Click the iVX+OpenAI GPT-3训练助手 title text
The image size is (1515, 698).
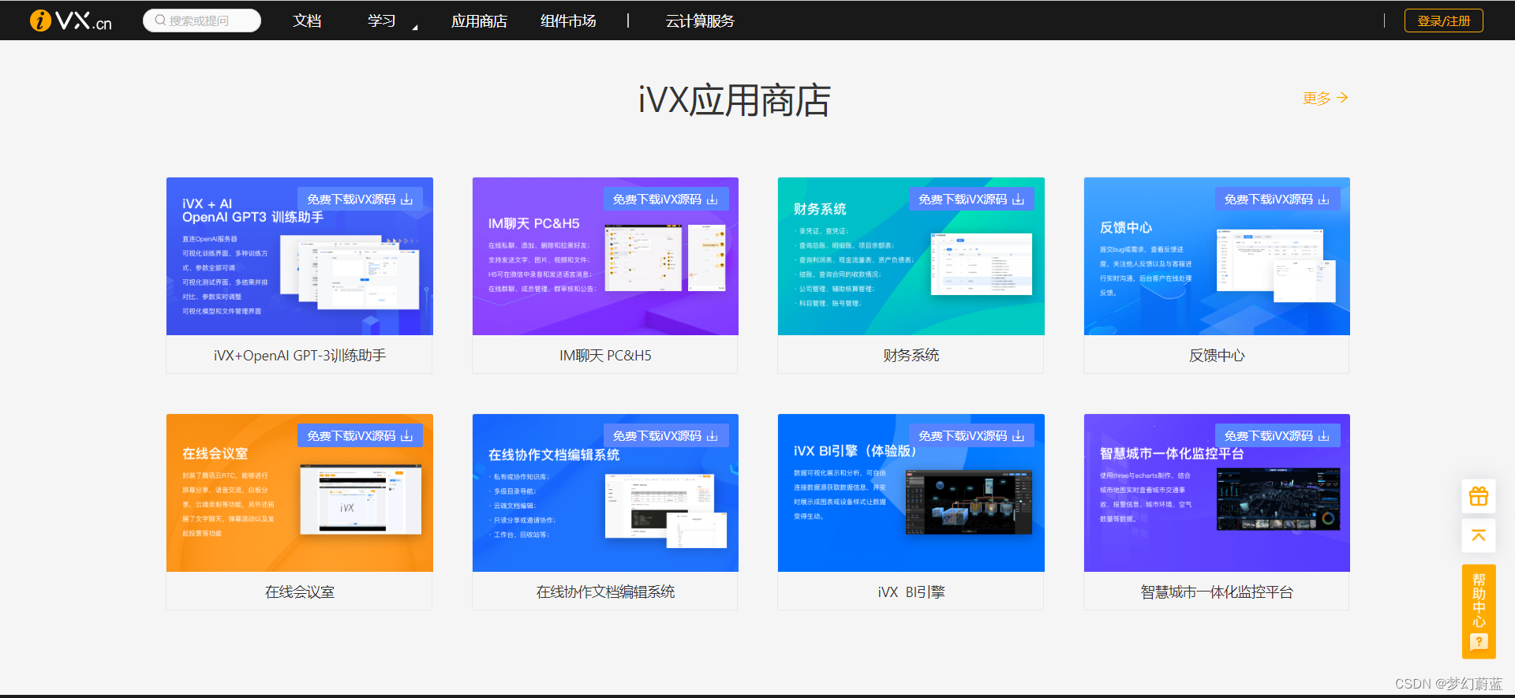pos(300,356)
